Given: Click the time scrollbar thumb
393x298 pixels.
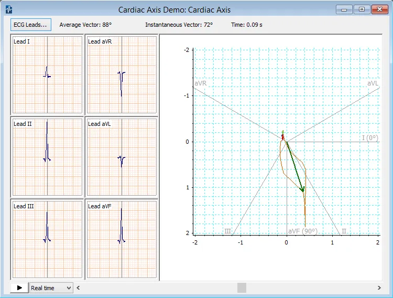Looking at the screenshot, I should click(x=242, y=288).
